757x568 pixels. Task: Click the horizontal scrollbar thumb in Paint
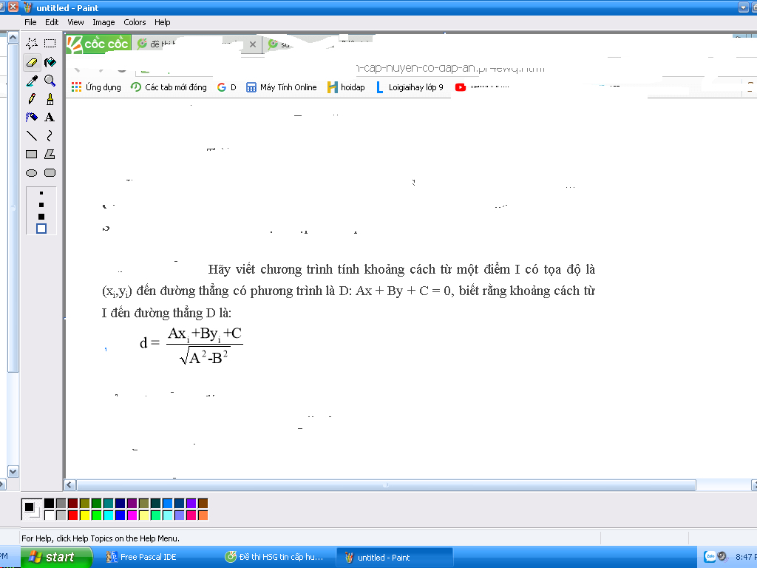[386, 485]
